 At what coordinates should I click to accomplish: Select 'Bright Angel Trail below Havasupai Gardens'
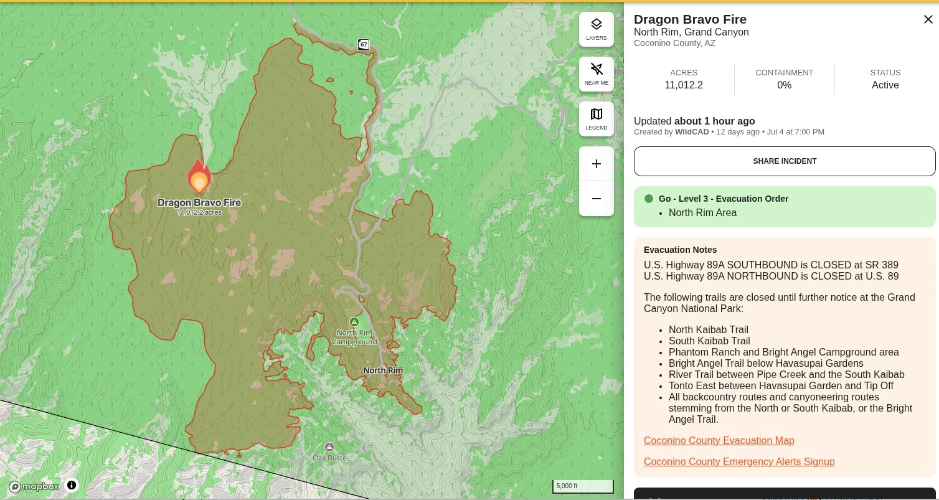click(x=766, y=364)
